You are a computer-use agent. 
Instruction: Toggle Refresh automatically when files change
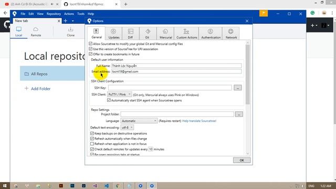coord(92,139)
